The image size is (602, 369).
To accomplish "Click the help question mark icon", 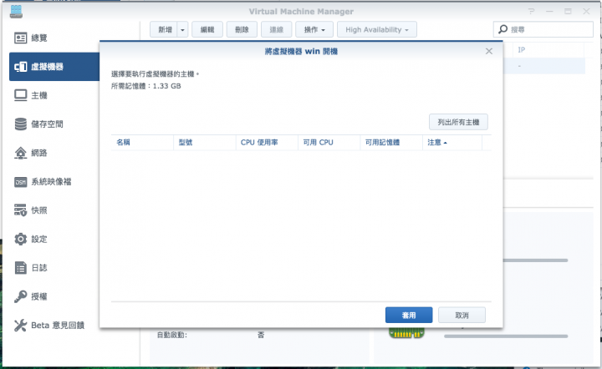I will (x=531, y=12).
